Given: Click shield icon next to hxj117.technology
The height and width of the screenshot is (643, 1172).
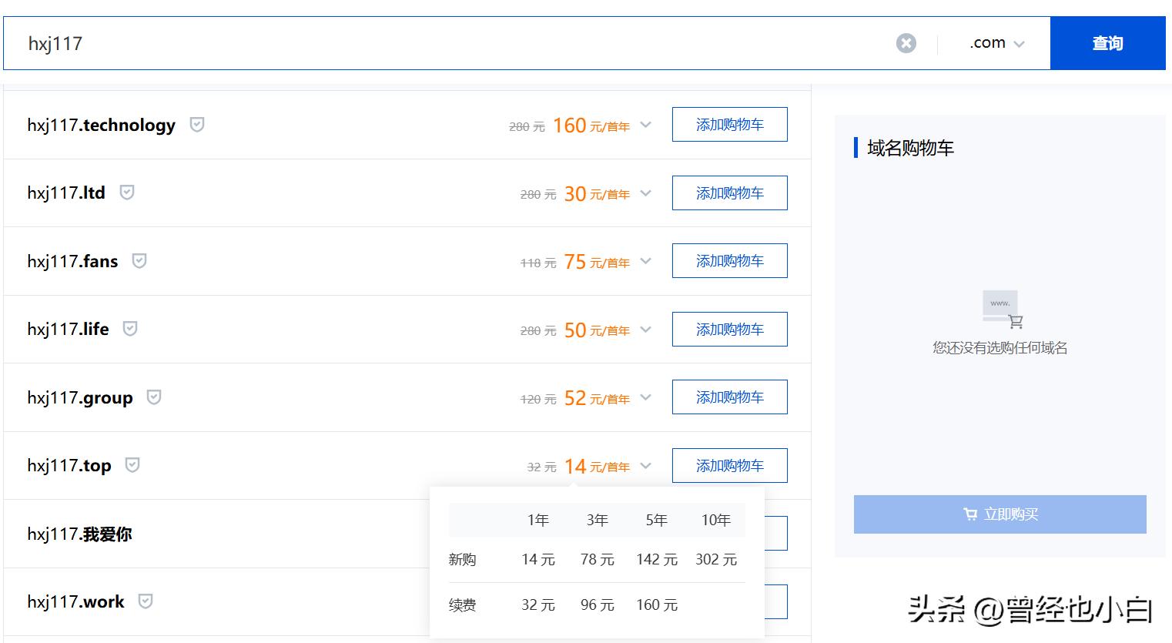Looking at the screenshot, I should 197,125.
